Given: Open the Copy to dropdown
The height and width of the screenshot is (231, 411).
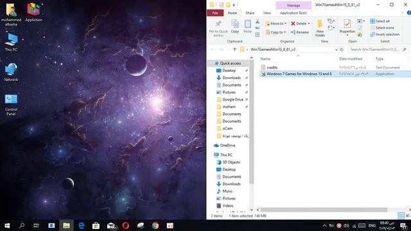Looking at the screenshot, I should (x=275, y=32).
